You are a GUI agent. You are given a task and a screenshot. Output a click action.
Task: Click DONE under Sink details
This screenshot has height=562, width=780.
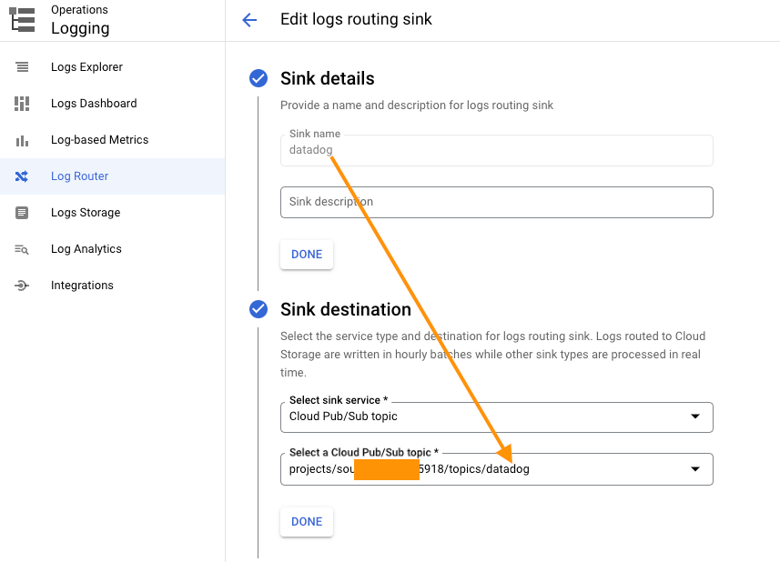point(306,255)
